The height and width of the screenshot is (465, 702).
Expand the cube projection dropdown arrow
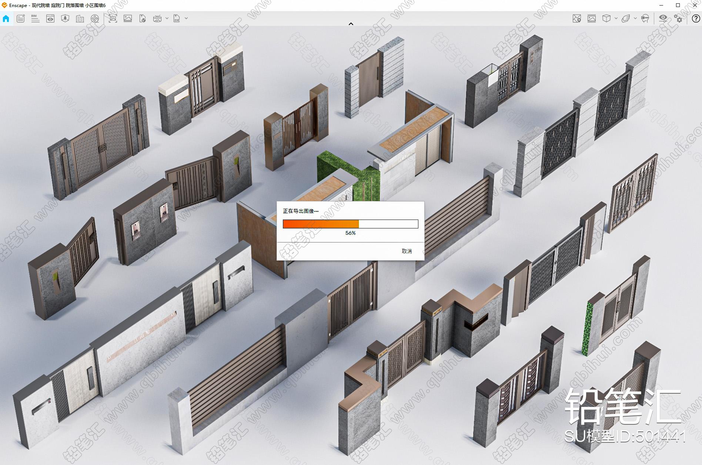616,18
